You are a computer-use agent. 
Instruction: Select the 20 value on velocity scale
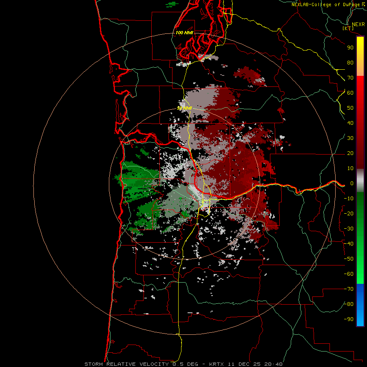point(350,153)
